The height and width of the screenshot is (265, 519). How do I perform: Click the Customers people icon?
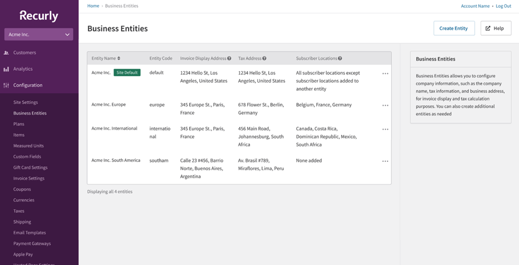tap(6, 53)
